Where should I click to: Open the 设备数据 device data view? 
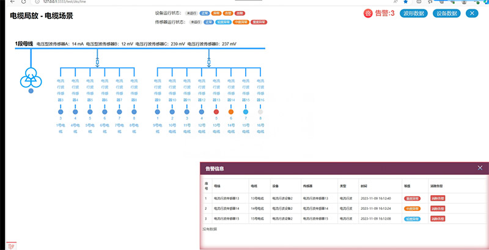447,13
